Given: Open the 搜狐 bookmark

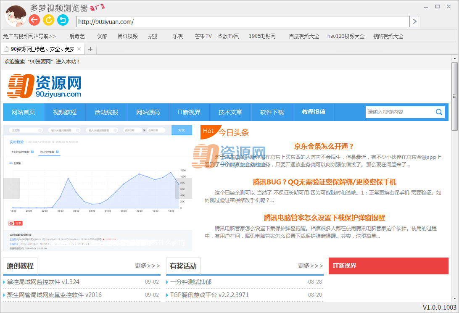Looking at the screenshot, I should [153, 36].
